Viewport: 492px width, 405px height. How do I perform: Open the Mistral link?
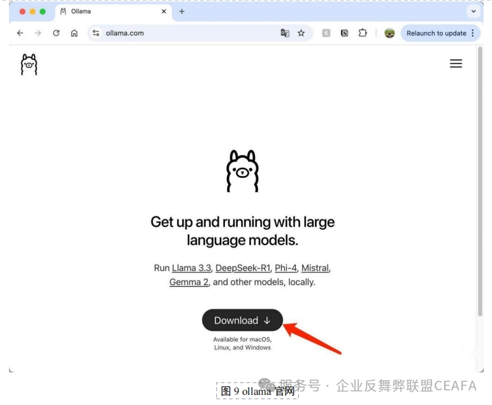point(315,268)
